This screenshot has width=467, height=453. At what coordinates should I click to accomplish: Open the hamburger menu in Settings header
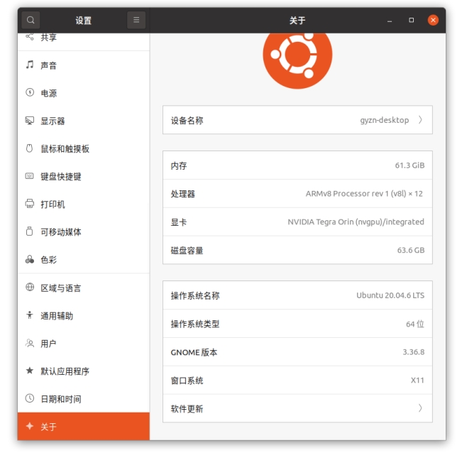pos(136,20)
